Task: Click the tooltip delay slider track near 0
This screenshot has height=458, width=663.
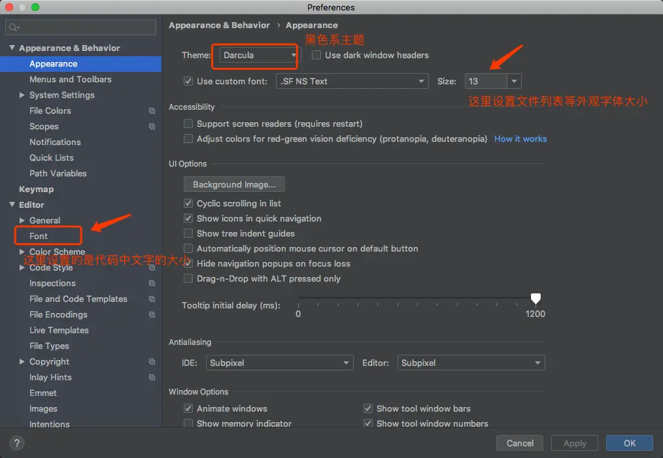Action: pos(299,297)
